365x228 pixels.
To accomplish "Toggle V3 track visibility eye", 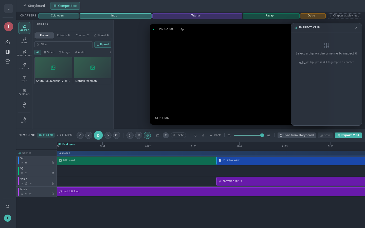I will 22,173.
